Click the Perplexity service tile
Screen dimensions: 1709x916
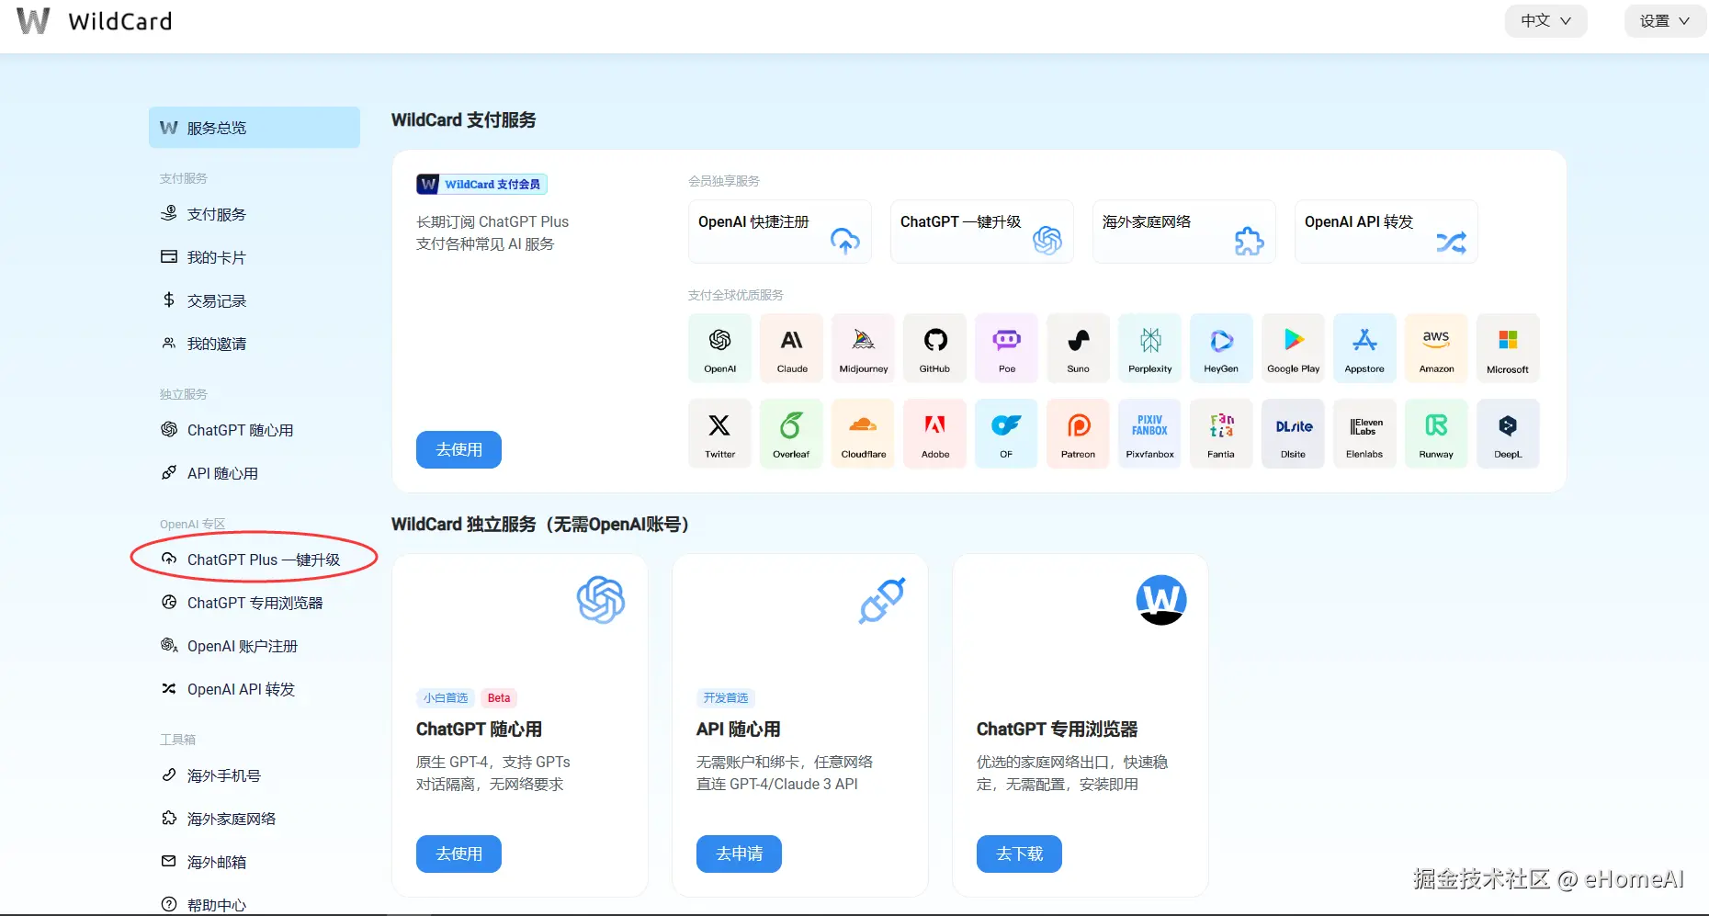point(1150,347)
